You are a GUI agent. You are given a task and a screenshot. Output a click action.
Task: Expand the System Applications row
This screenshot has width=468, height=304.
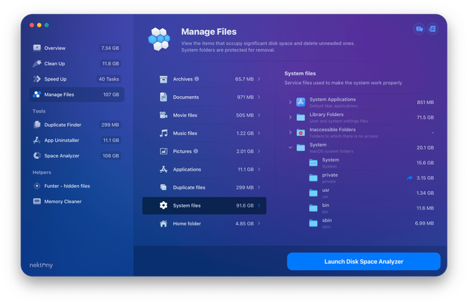pyautogui.click(x=290, y=102)
